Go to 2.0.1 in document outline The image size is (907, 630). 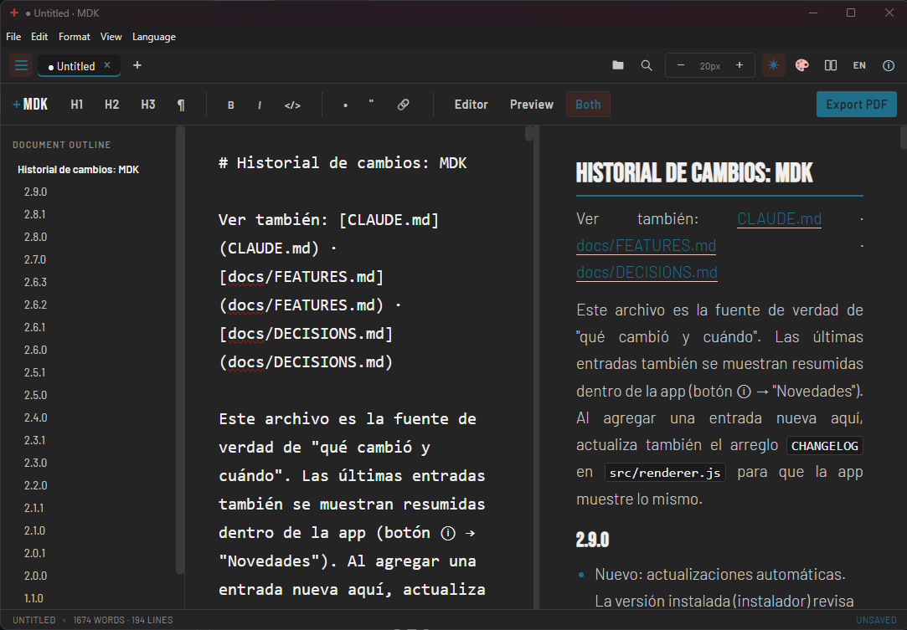coord(34,552)
